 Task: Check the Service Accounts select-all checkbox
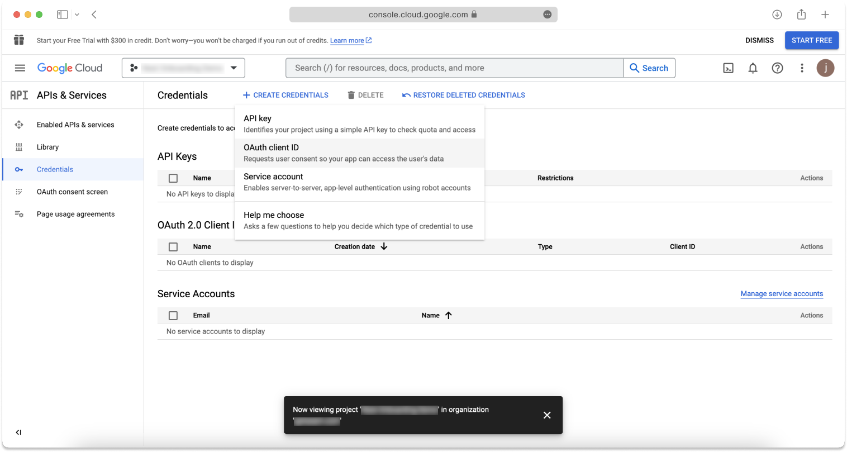(x=173, y=315)
